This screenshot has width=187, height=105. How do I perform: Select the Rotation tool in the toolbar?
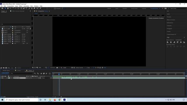click(x=13, y=8)
